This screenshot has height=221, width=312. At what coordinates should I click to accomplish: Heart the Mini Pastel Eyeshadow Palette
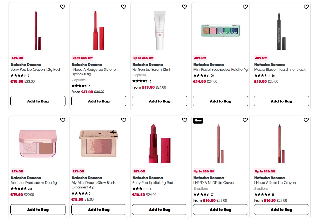point(245,7)
